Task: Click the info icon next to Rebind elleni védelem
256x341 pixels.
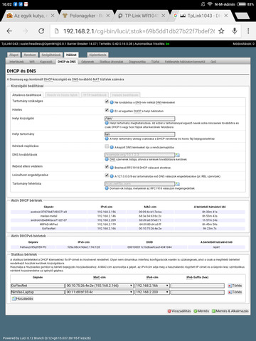Action: coord(112,168)
